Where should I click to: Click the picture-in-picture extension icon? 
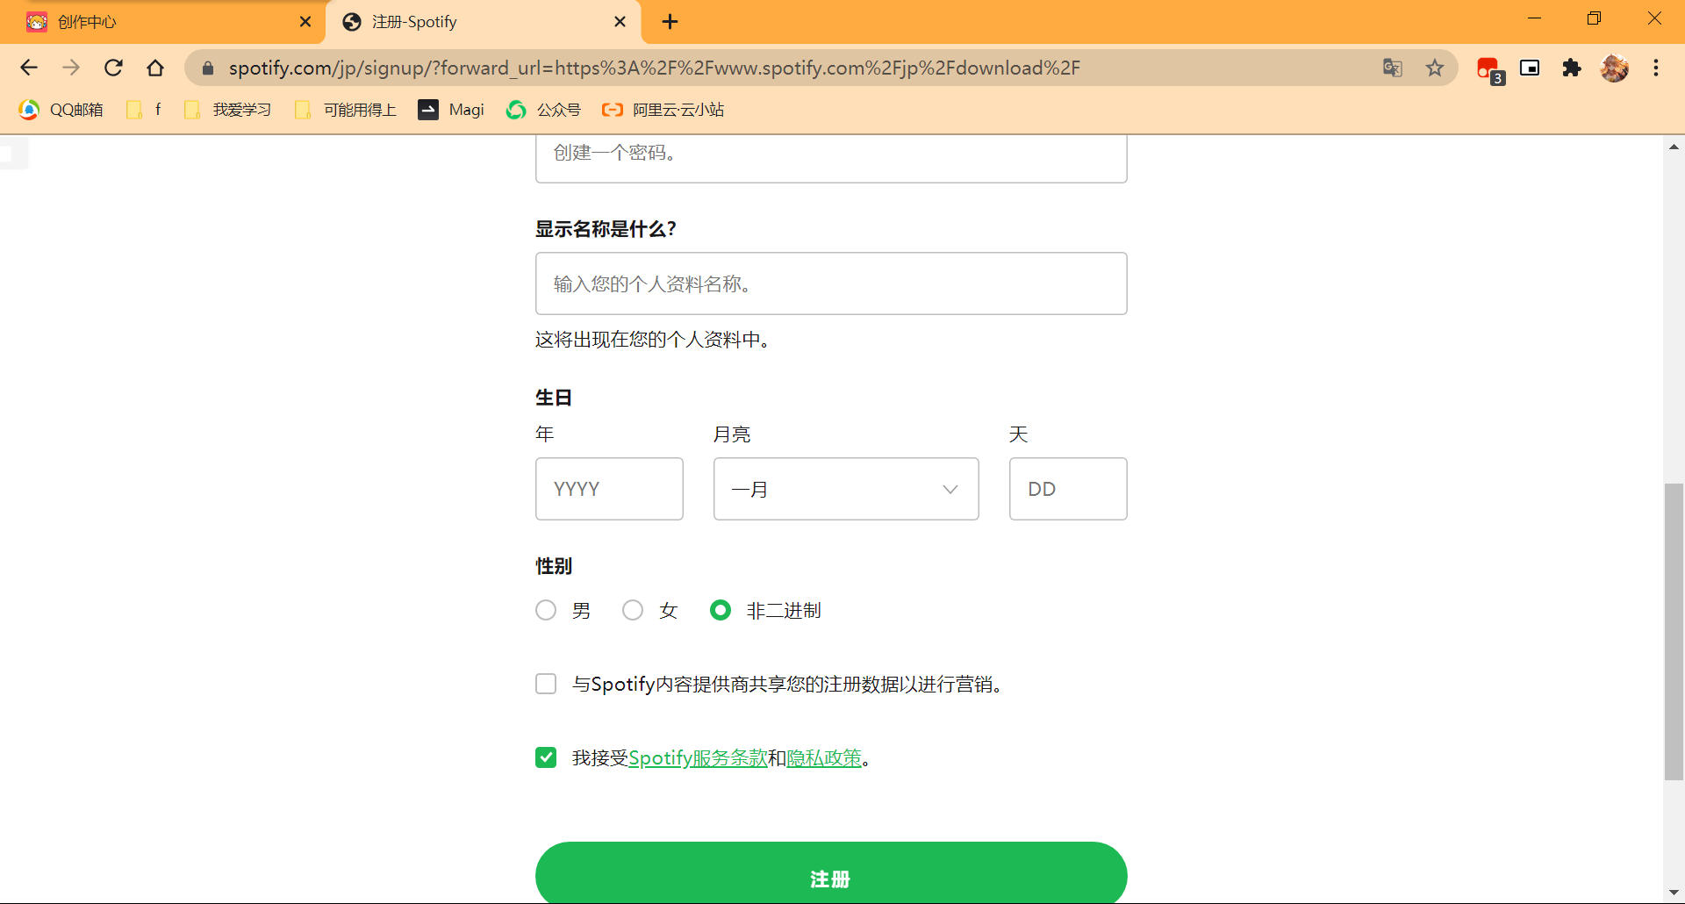click(1530, 68)
